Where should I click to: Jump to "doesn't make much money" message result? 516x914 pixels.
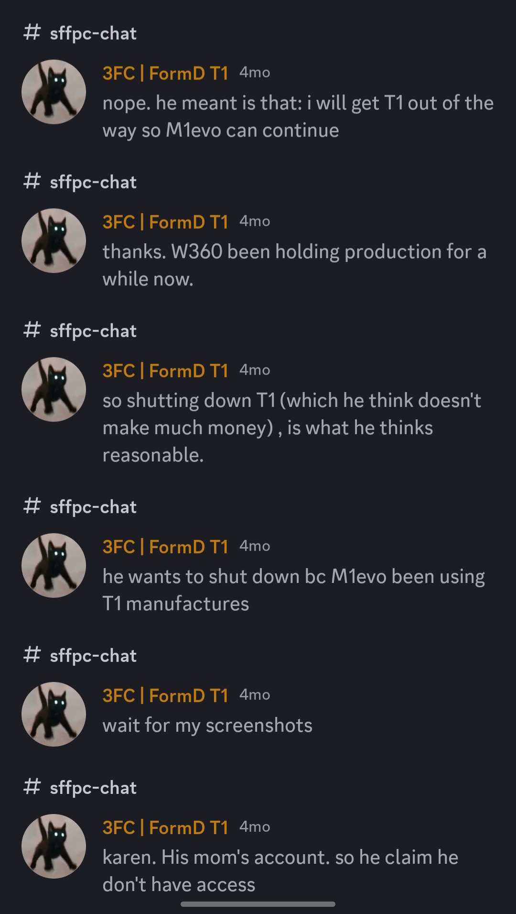pos(291,428)
